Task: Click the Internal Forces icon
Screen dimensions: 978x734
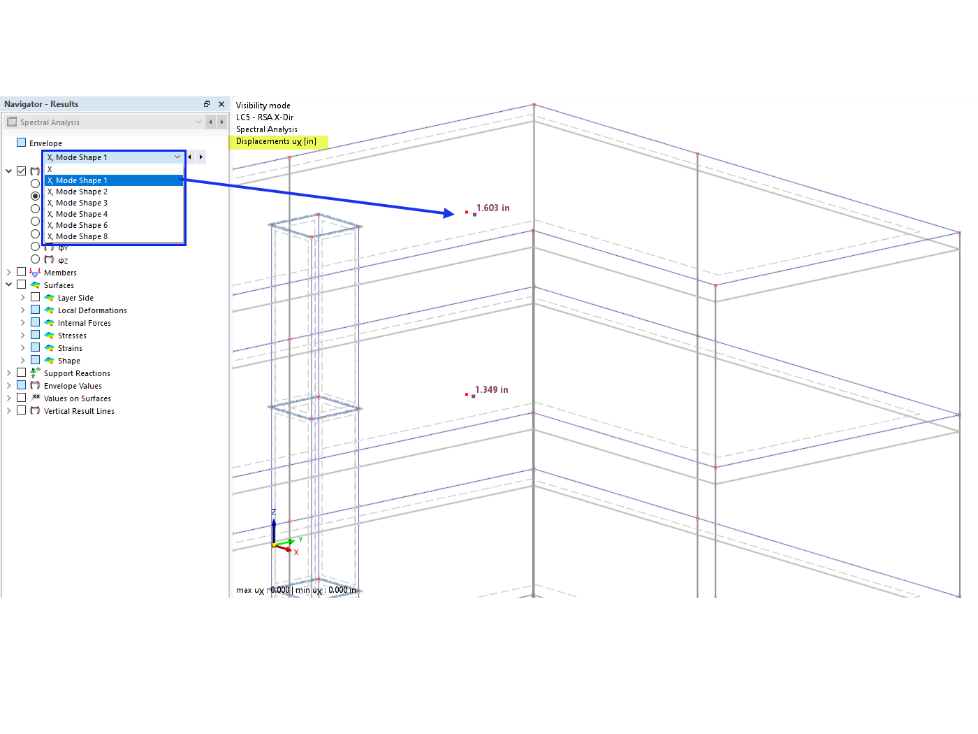Action: 49,322
